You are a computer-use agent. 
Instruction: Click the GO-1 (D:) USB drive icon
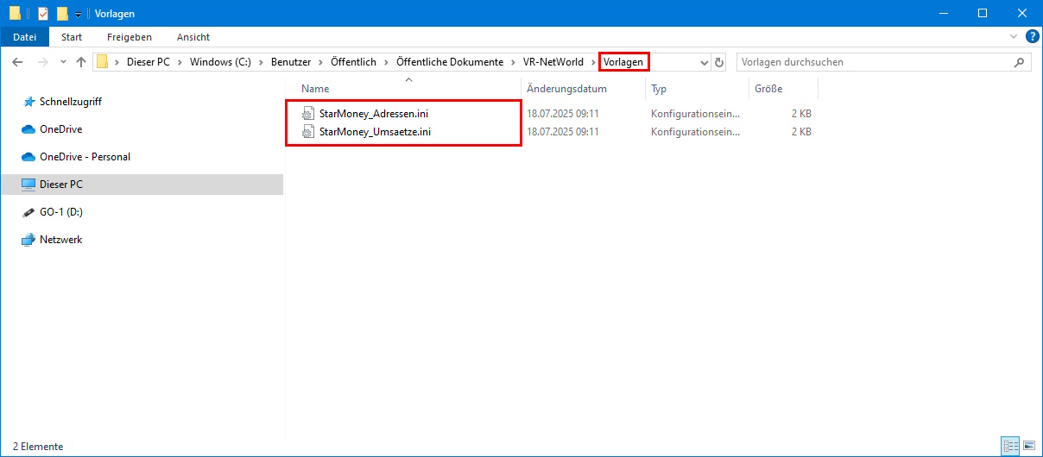[x=28, y=212]
